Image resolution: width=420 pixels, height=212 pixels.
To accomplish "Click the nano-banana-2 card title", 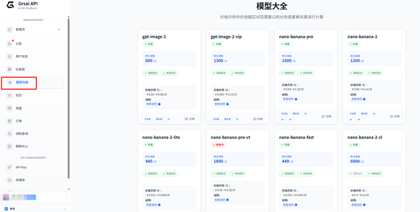I will pyautogui.click(x=362, y=37).
